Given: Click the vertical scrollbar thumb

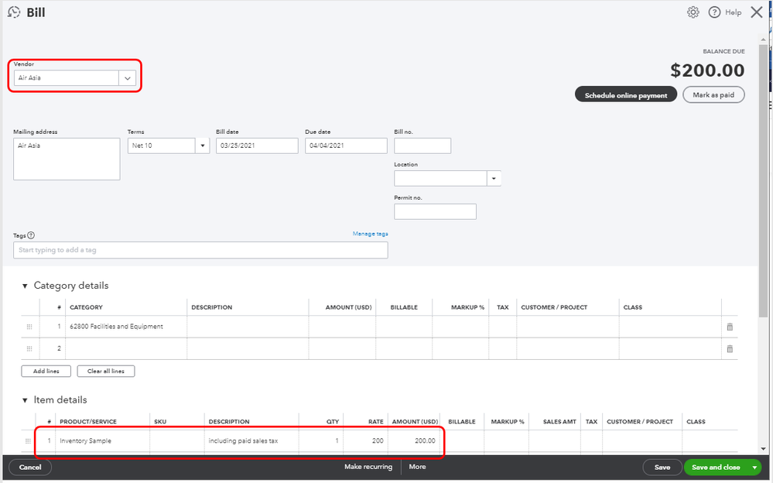Looking at the screenshot, I should coord(763,180).
